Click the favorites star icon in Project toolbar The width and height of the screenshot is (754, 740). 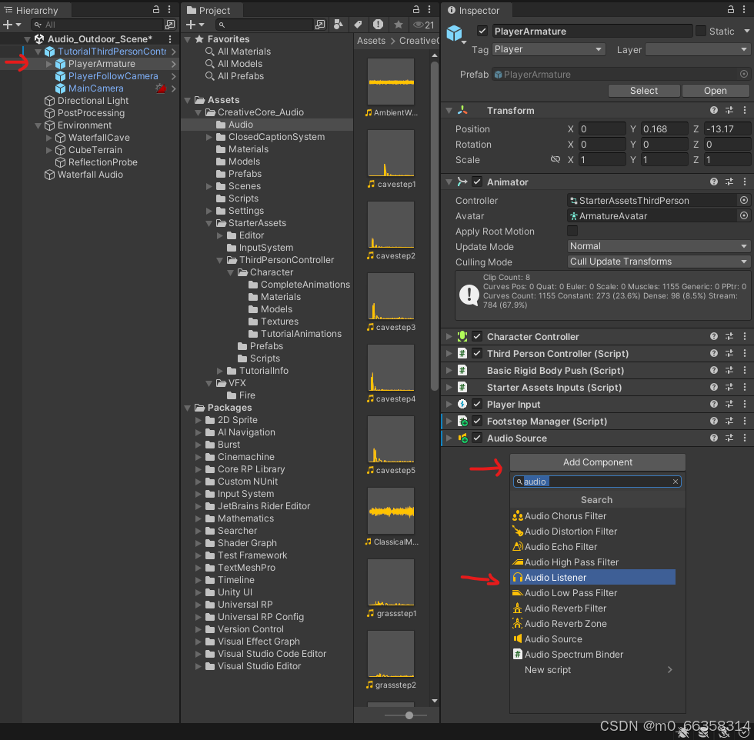point(399,25)
